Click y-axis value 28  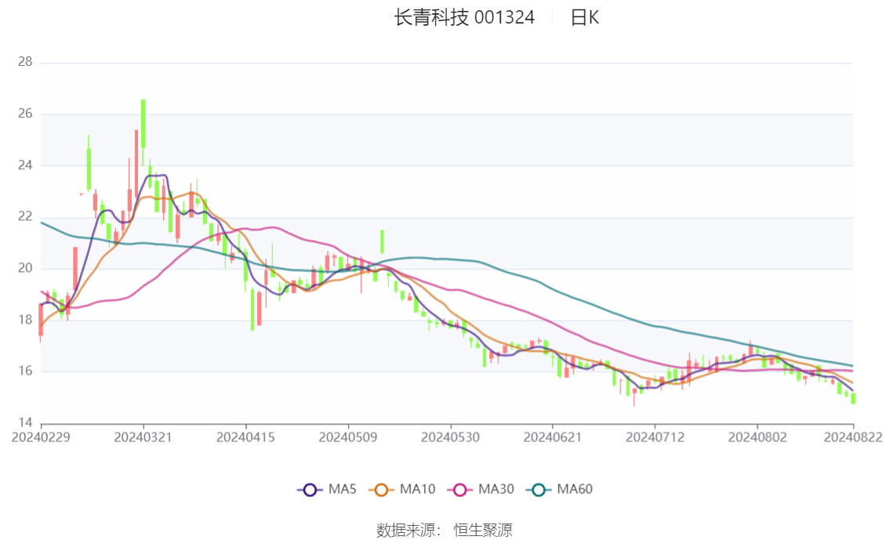25,62
